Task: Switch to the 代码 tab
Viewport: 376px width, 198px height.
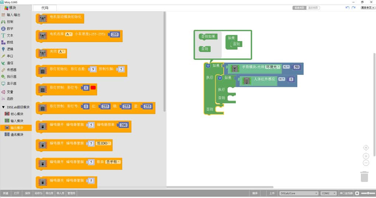Action: tap(45, 8)
